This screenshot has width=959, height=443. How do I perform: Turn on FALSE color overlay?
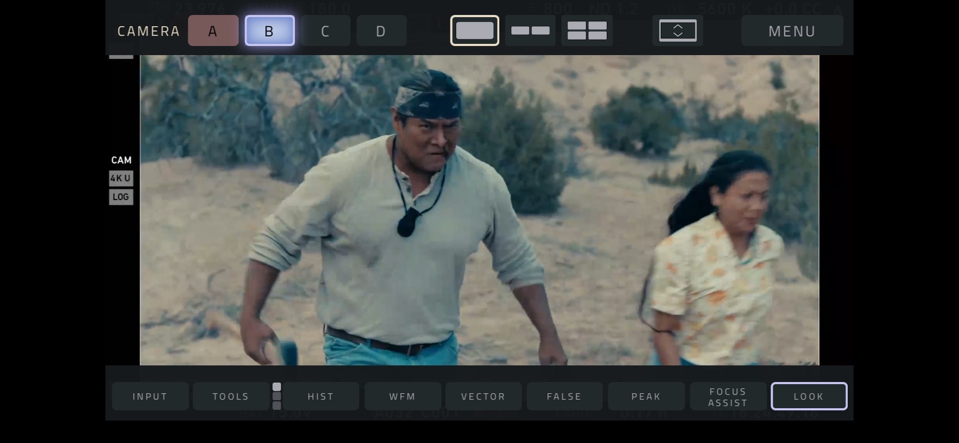564,396
